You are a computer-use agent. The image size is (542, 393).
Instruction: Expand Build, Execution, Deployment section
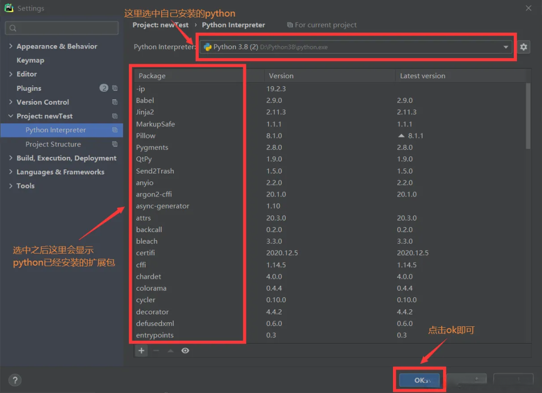(11, 158)
